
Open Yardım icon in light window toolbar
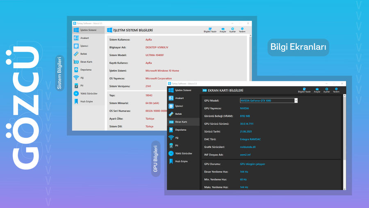click(x=242, y=29)
